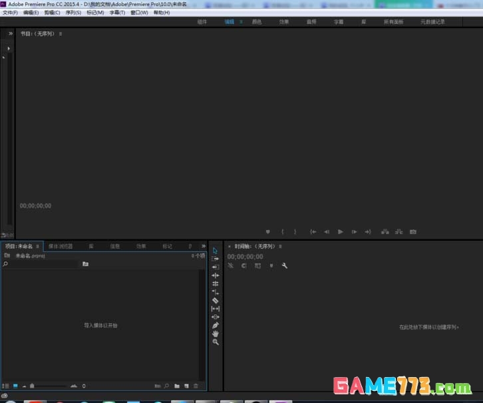
Task: Open the 媒体浏览器 tab
Action: pyautogui.click(x=61, y=246)
